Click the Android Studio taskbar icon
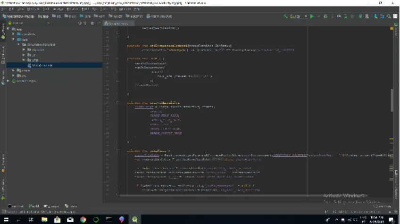 [134, 219]
